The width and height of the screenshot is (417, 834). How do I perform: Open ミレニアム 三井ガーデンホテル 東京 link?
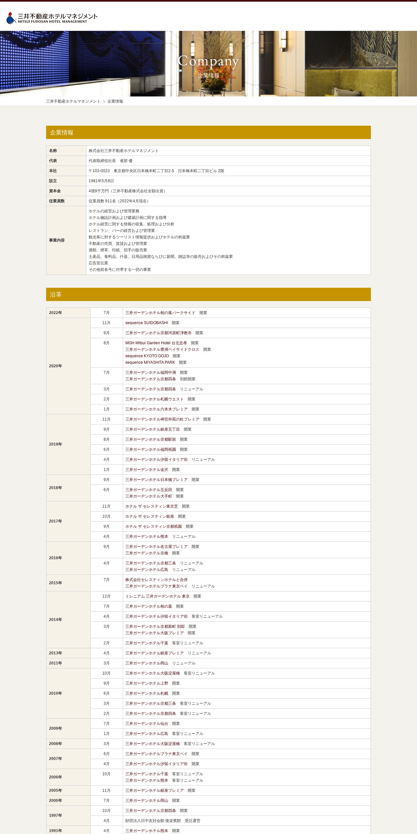[x=157, y=596]
